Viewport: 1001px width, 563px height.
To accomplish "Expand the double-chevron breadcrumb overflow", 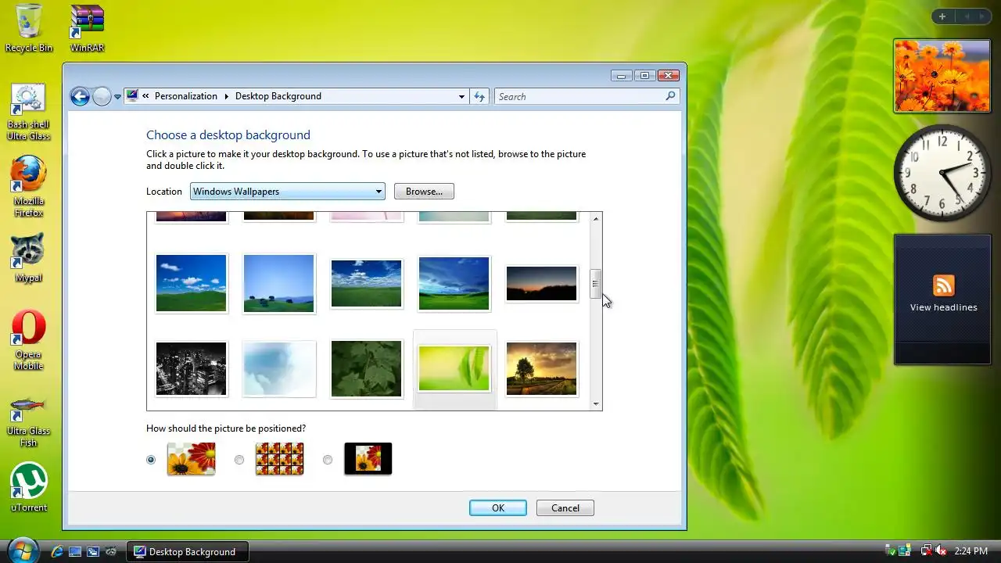I will [145, 96].
